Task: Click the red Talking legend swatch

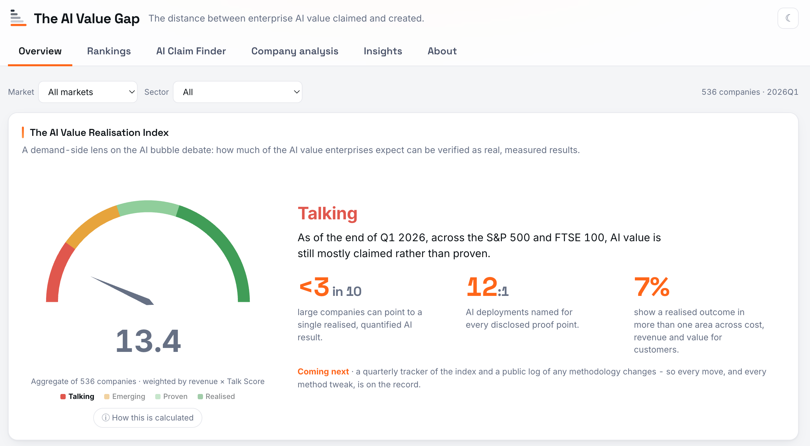Action: click(63, 397)
